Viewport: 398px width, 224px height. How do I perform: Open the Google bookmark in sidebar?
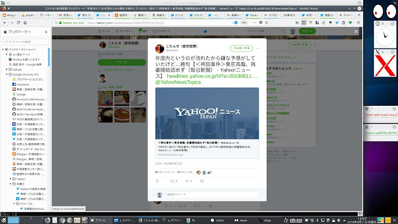coord(19,94)
